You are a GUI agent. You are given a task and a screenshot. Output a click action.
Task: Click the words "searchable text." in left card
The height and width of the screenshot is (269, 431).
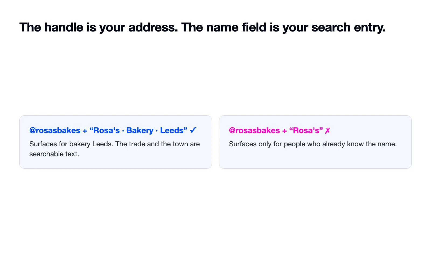(54, 154)
